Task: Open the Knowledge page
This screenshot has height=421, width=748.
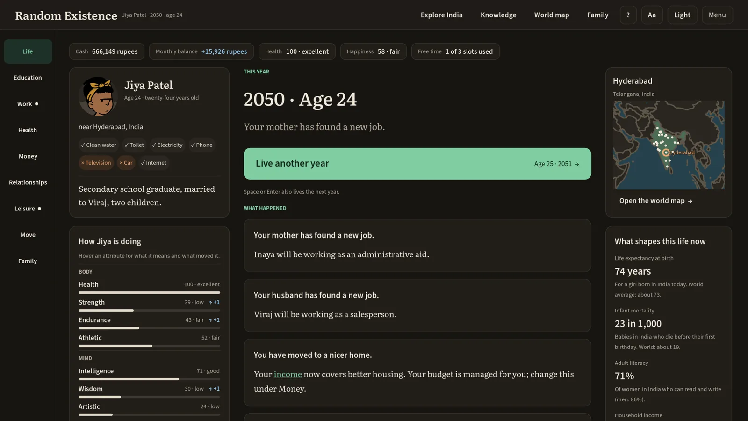Action: tap(498, 15)
